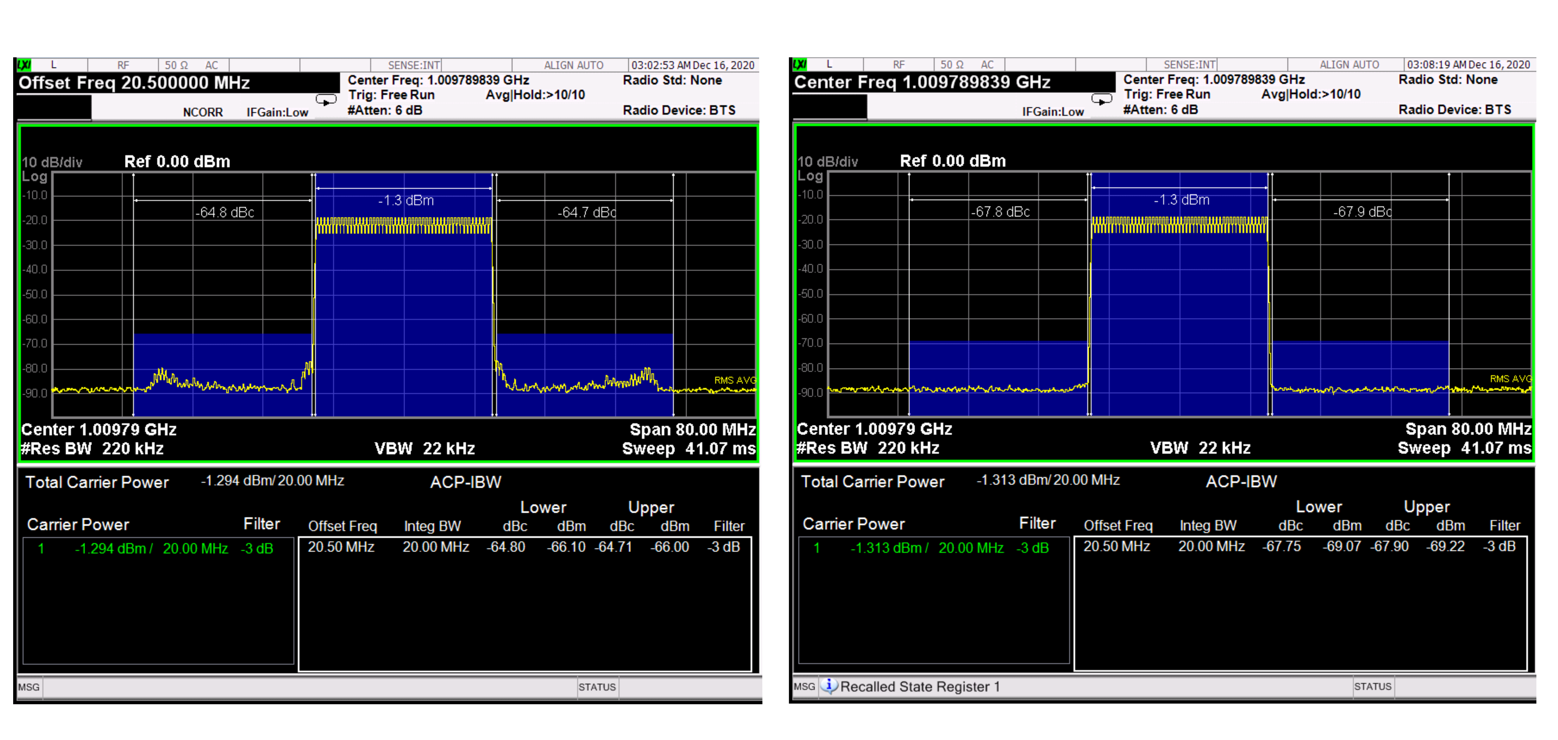Click Ref 0.00 dBm in left analyzer
Screen dimensions: 1558x740
tap(177, 161)
